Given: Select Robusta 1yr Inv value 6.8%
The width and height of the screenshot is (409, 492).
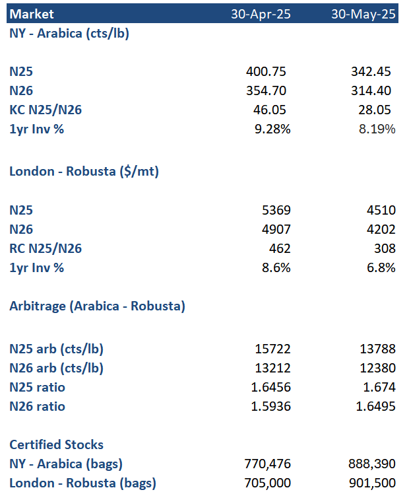Looking at the screenshot, I should click(381, 267).
